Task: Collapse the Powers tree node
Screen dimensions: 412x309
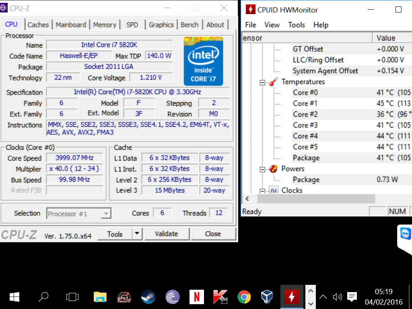Action: (262, 169)
